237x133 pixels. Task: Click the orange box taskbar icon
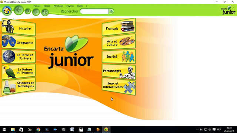click(98, 130)
